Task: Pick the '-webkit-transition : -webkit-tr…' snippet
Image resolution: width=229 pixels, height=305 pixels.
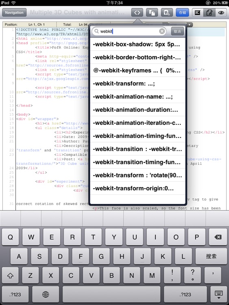Action: (x=137, y=149)
